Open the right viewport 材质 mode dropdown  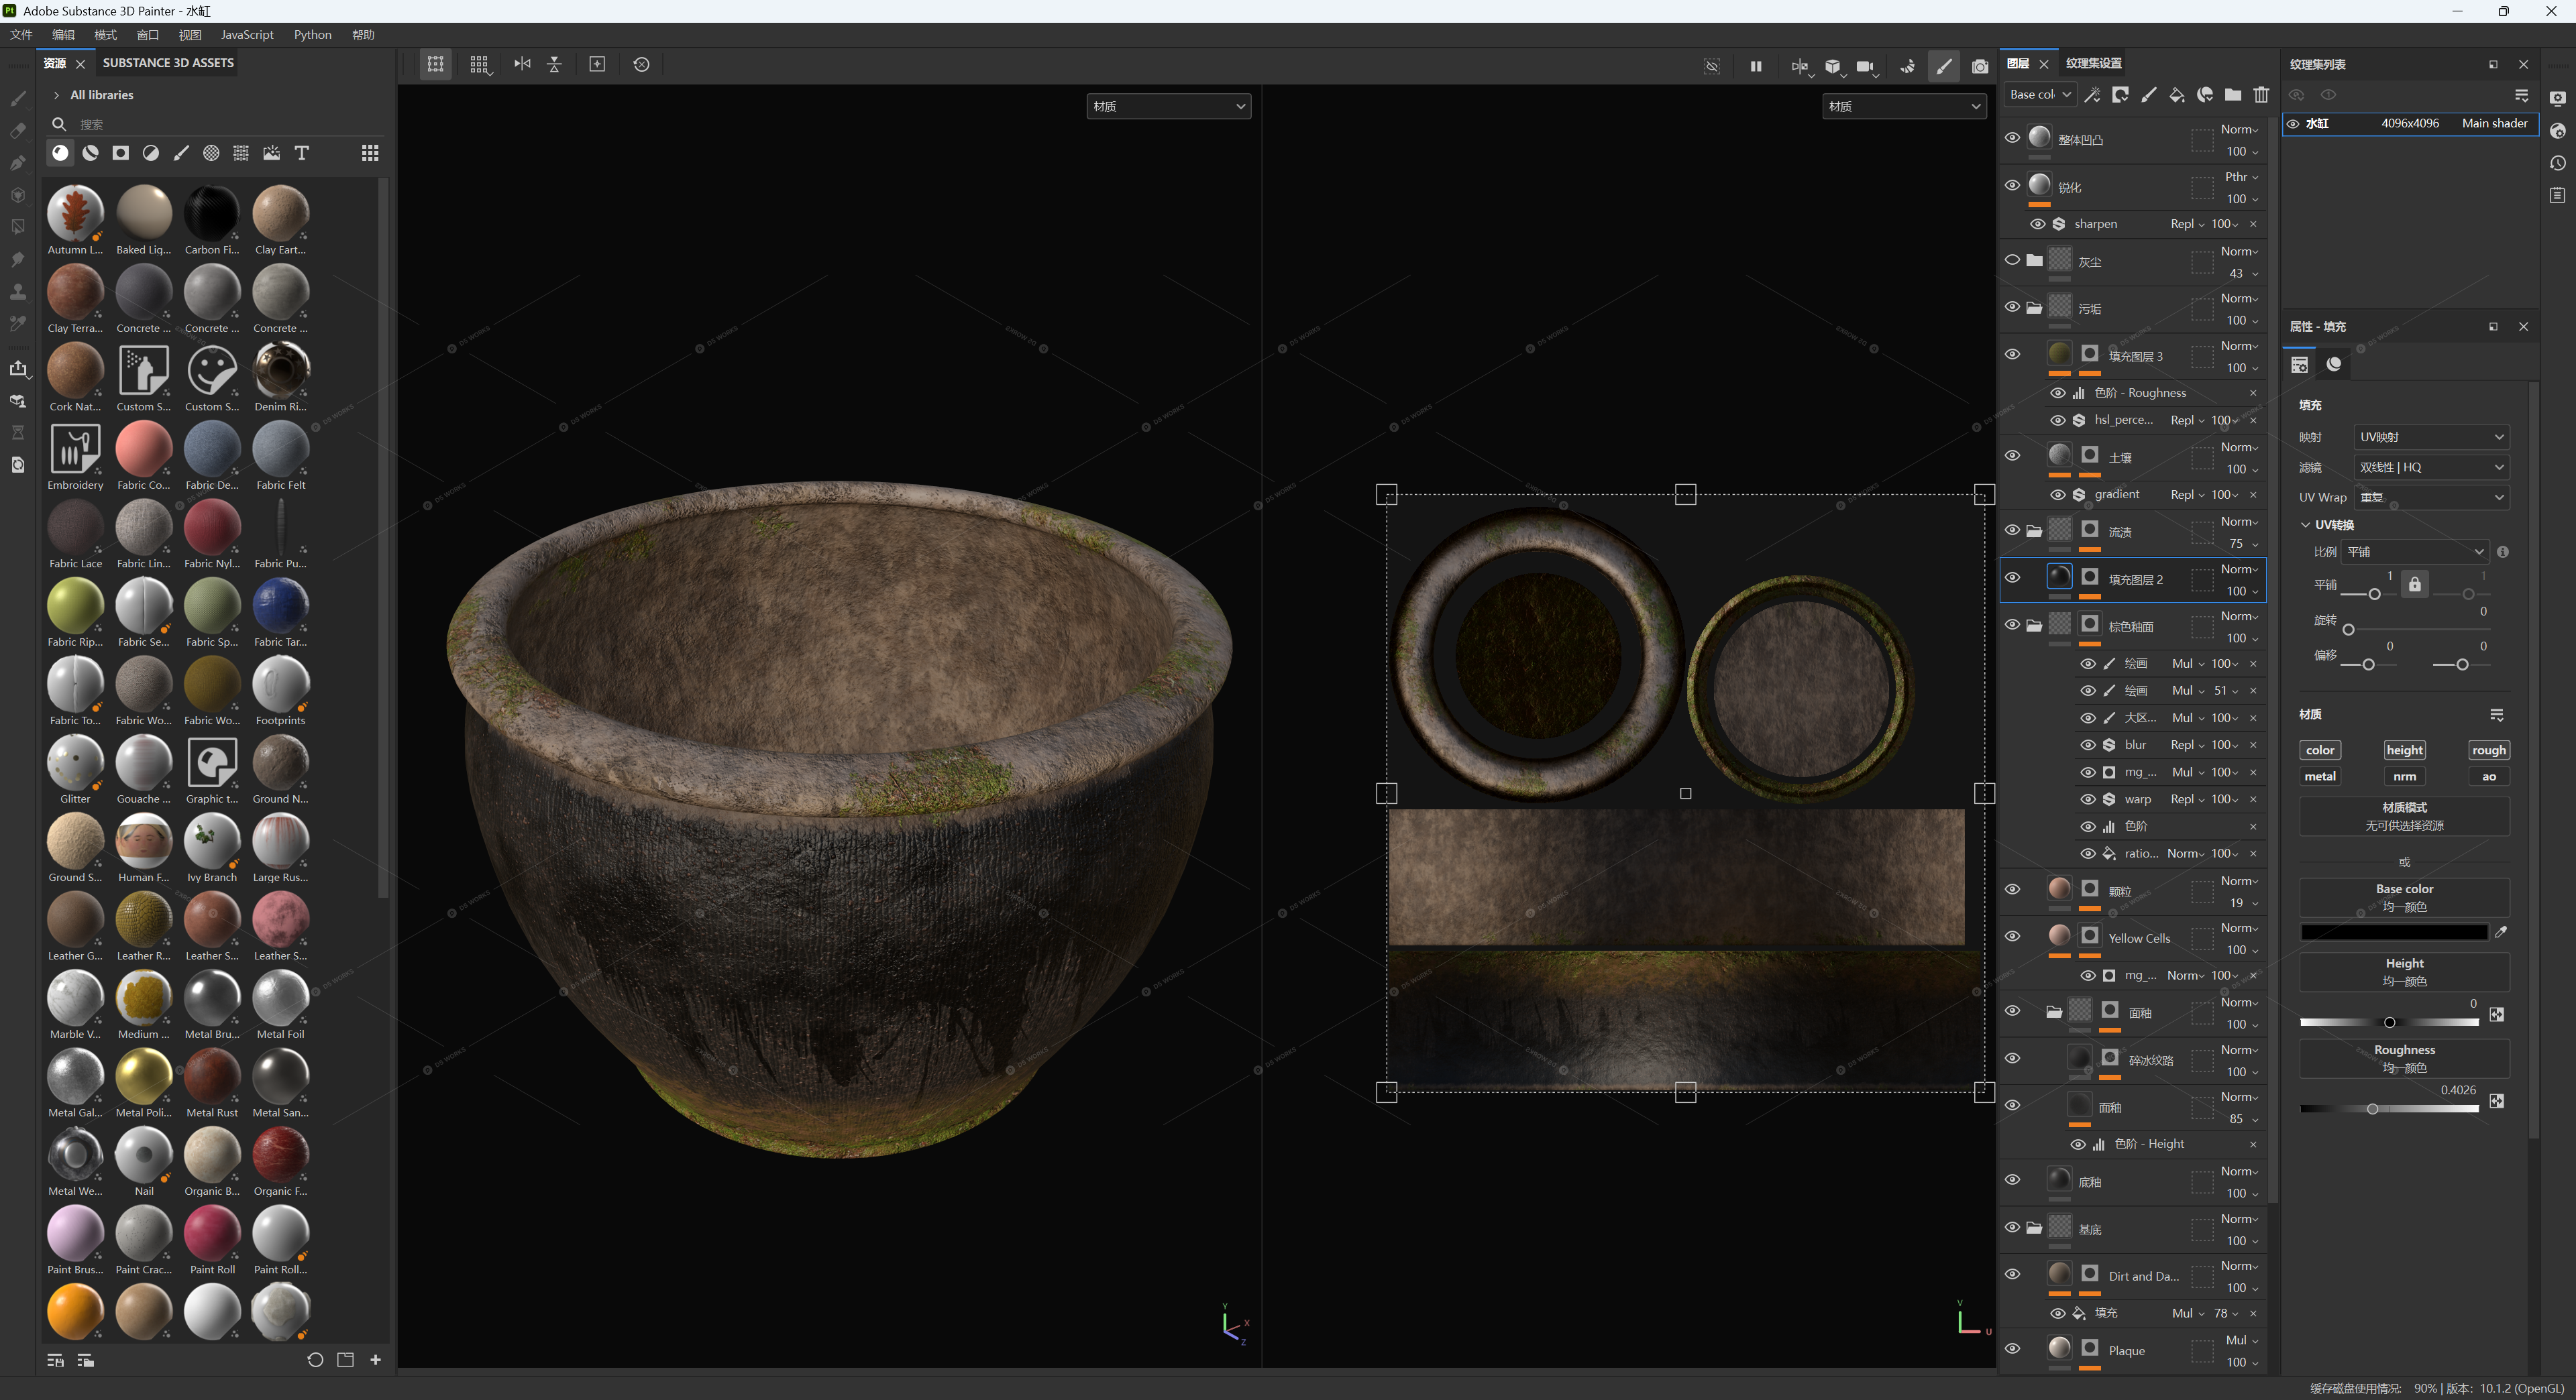pos(1904,106)
